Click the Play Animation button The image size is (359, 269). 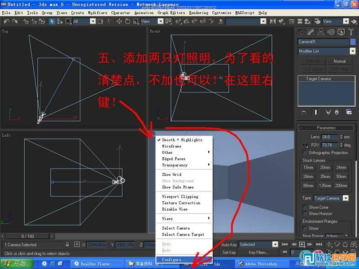point(302,244)
